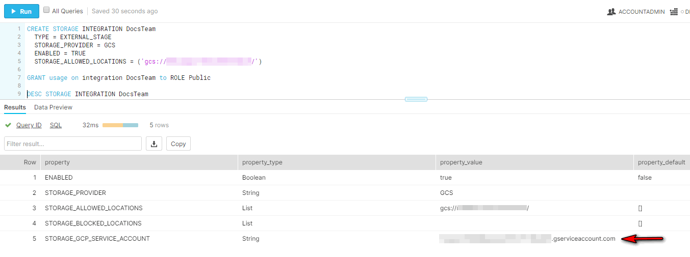
Task: Select the STORAGE_ALLOWED_LOCATIONS property cell
Action: click(139, 208)
